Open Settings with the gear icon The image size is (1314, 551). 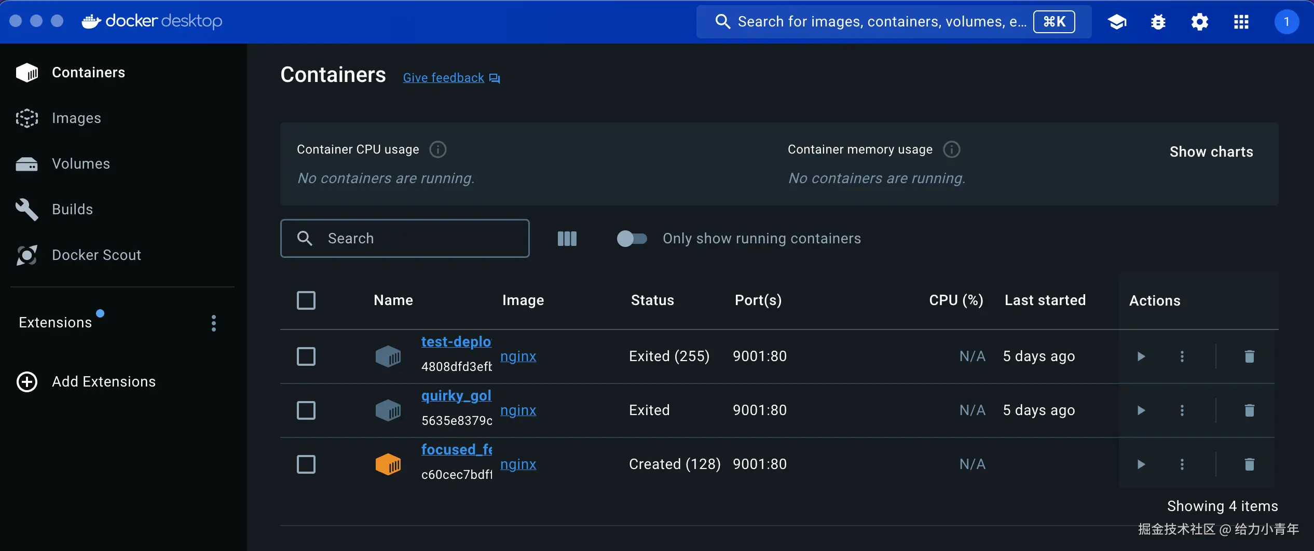[1199, 22]
